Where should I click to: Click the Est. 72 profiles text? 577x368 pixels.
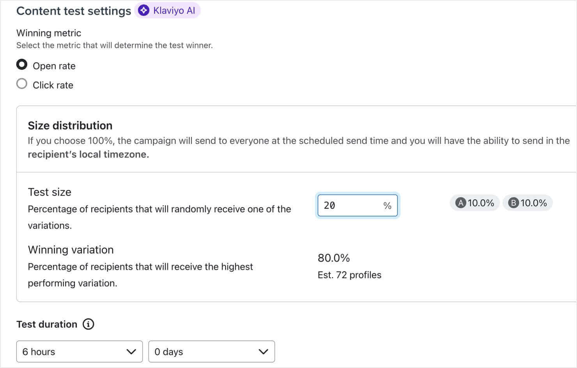[349, 275]
